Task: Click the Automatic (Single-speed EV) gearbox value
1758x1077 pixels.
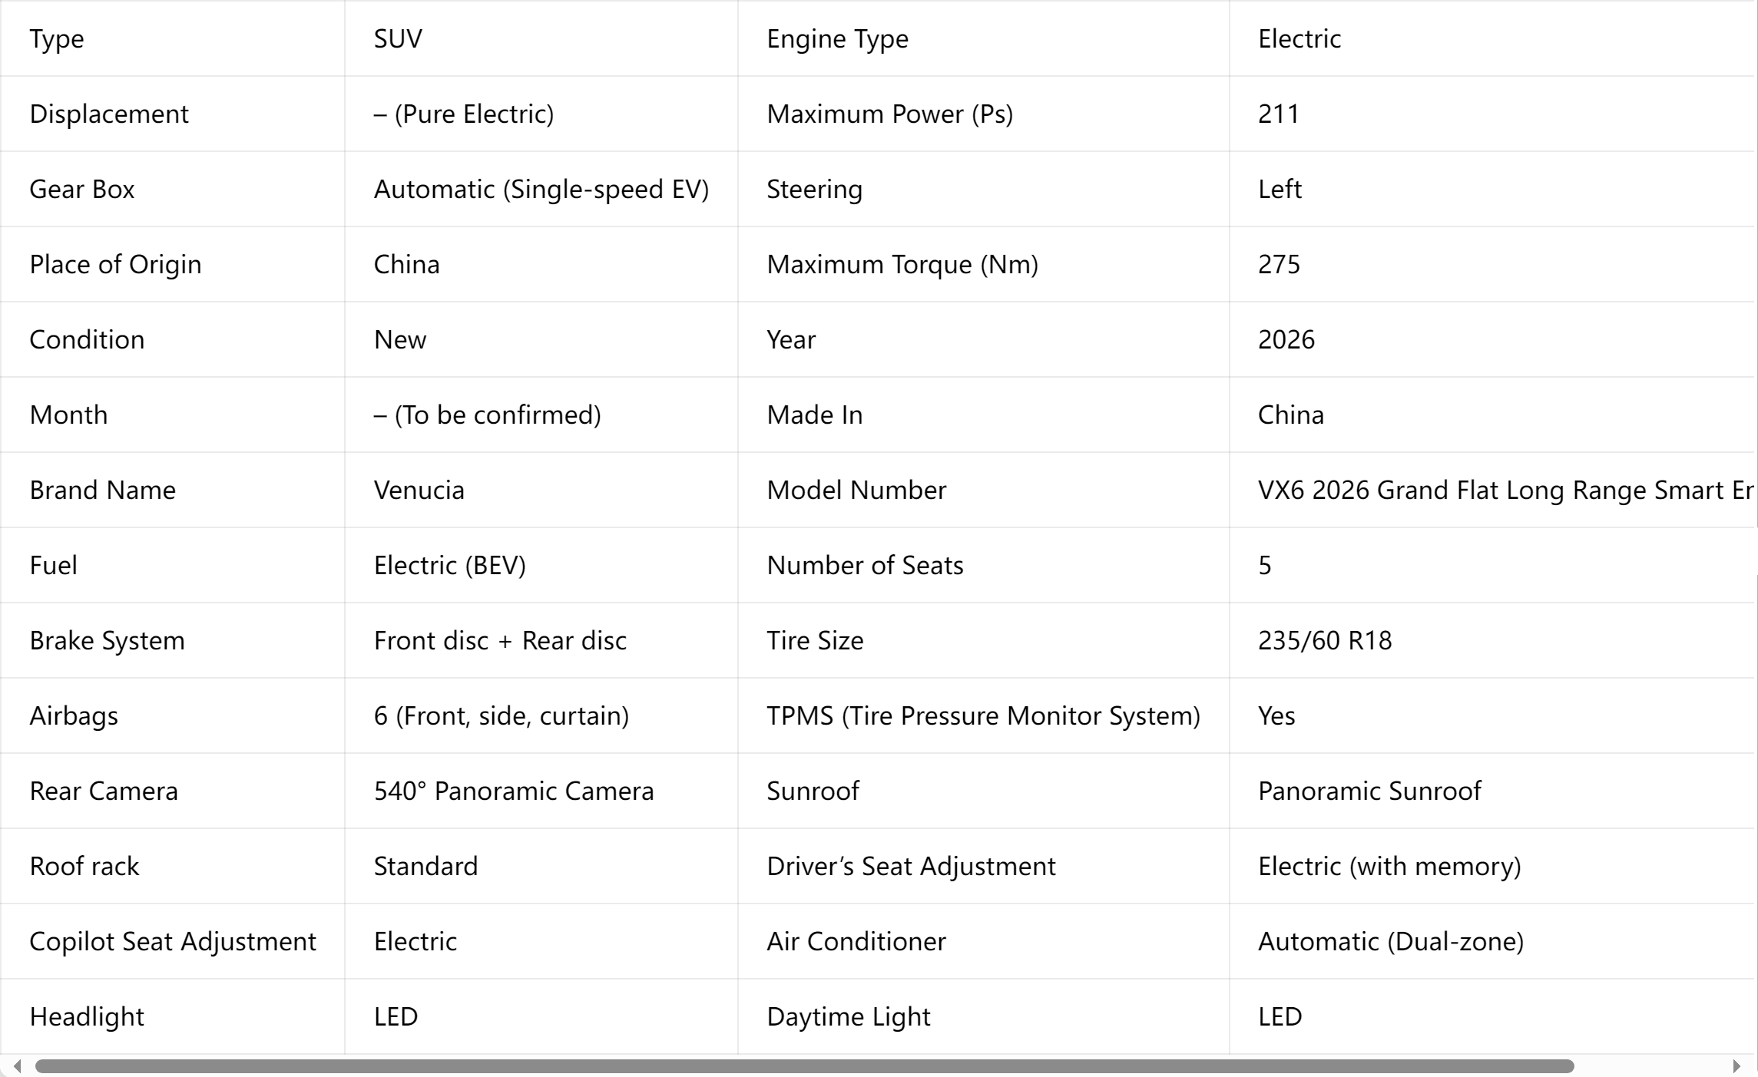Action: (541, 189)
